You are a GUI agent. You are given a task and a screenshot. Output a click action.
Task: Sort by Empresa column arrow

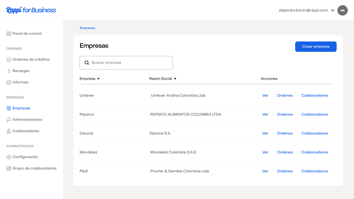click(x=98, y=79)
